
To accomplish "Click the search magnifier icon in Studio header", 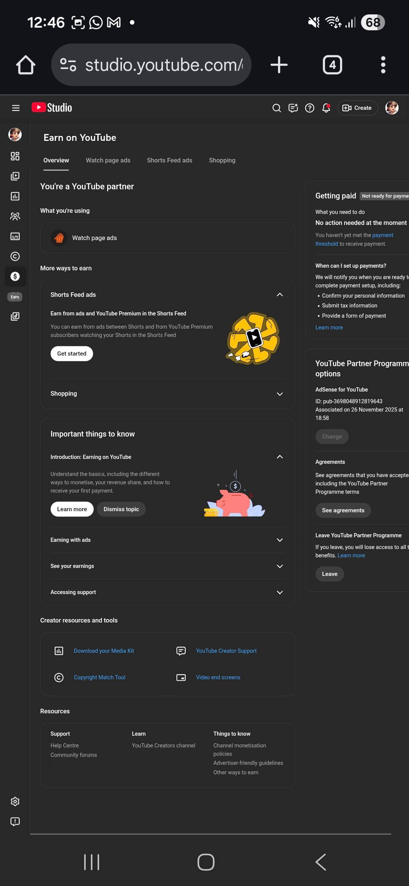I will click(276, 108).
